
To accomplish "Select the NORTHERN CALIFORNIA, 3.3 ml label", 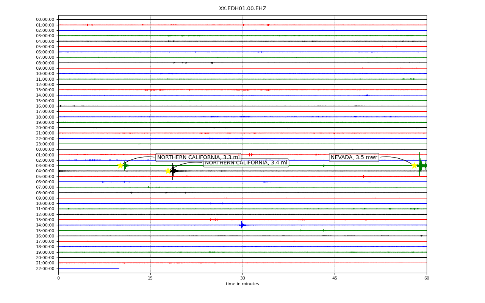I will tap(198, 158).
